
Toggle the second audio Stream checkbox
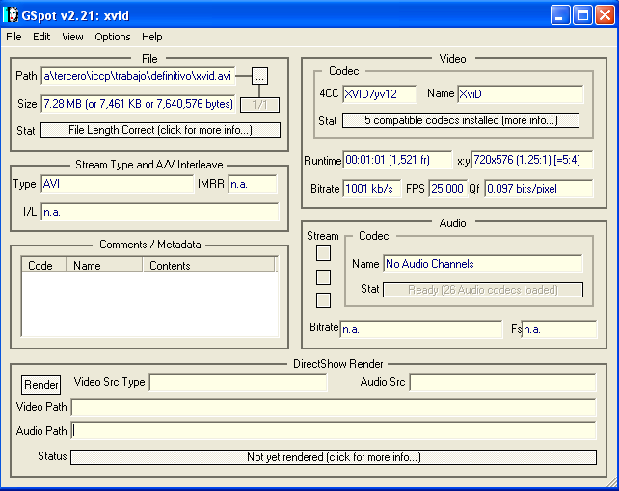tap(323, 277)
